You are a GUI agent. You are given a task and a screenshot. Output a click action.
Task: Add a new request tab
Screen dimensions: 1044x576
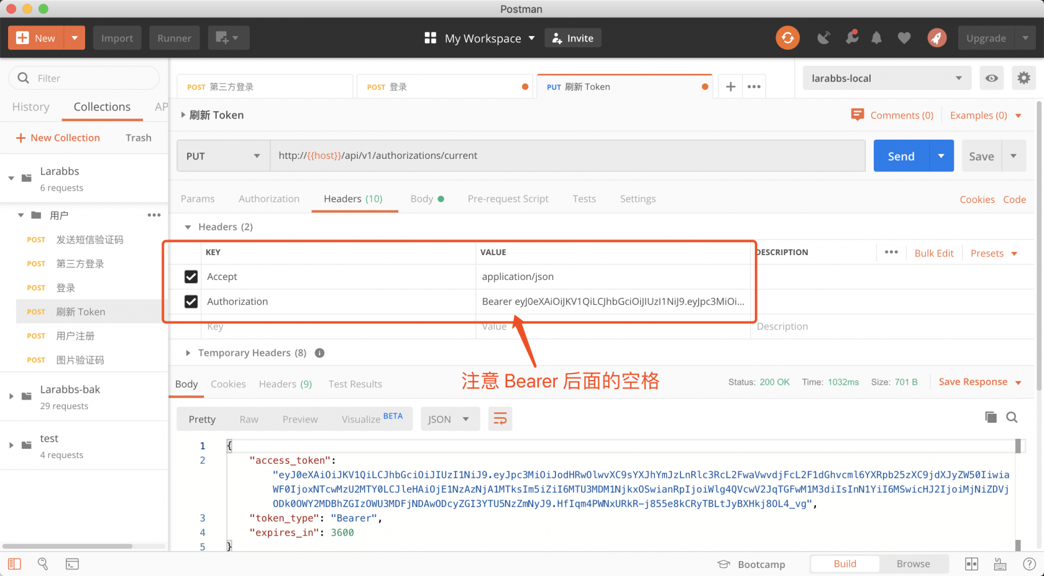click(x=731, y=87)
